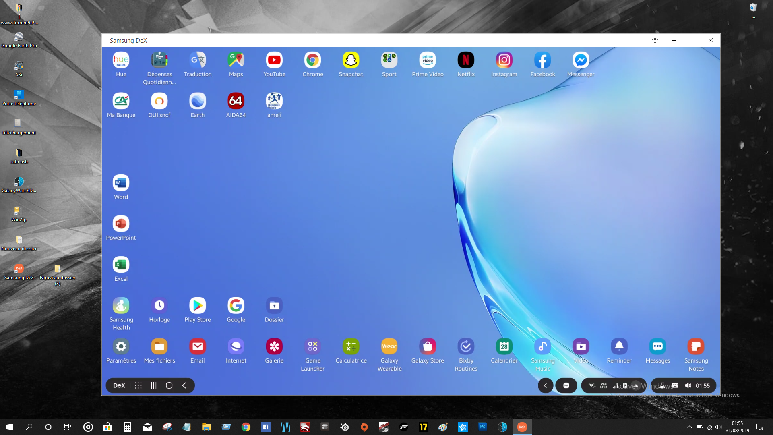Toggle the DeX Wi-Fi status icon
This screenshot has width=773, height=435.
point(592,386)
